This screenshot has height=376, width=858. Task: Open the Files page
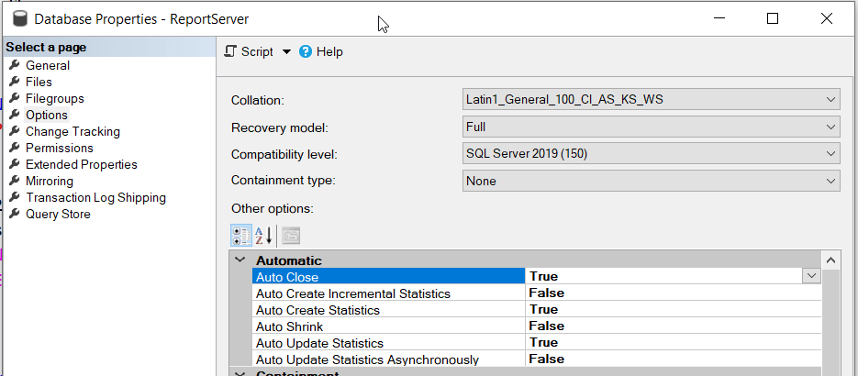[x=39, y=82]
